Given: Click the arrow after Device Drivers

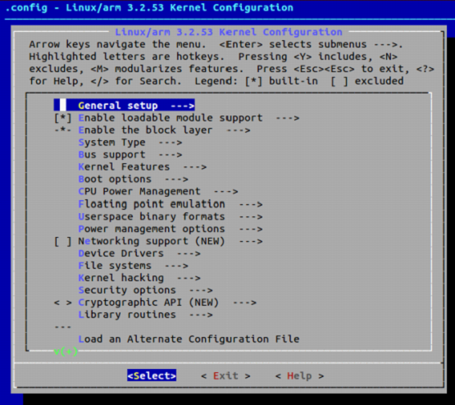Looking at the screenshot, I should point(189,253).
